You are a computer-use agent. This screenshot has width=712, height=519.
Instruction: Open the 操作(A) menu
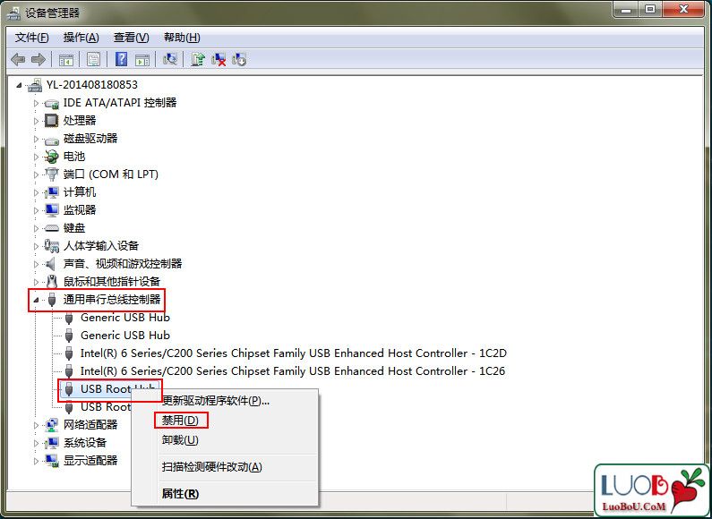click(81, 37)
